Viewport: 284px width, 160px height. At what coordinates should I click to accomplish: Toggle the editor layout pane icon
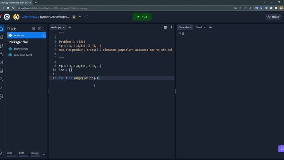[165, 28]
